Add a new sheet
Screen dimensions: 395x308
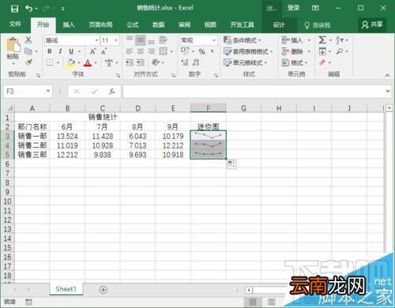[103, 290]
